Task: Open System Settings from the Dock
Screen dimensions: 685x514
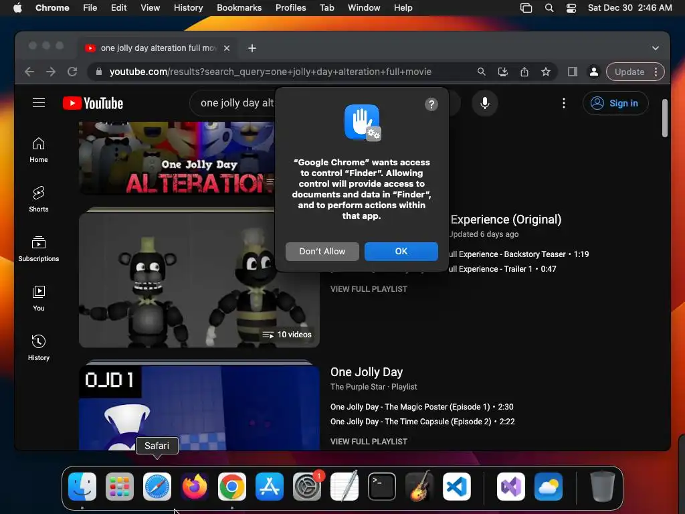Action: pyautogui.click(x=306, y=487)
